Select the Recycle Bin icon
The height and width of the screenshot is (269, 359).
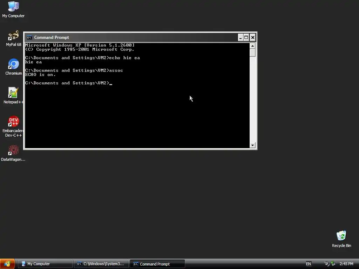(x=341, y=239)
